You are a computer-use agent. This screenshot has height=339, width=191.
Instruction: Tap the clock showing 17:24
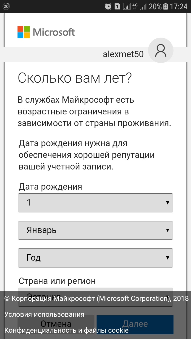[x=179, y=6]
